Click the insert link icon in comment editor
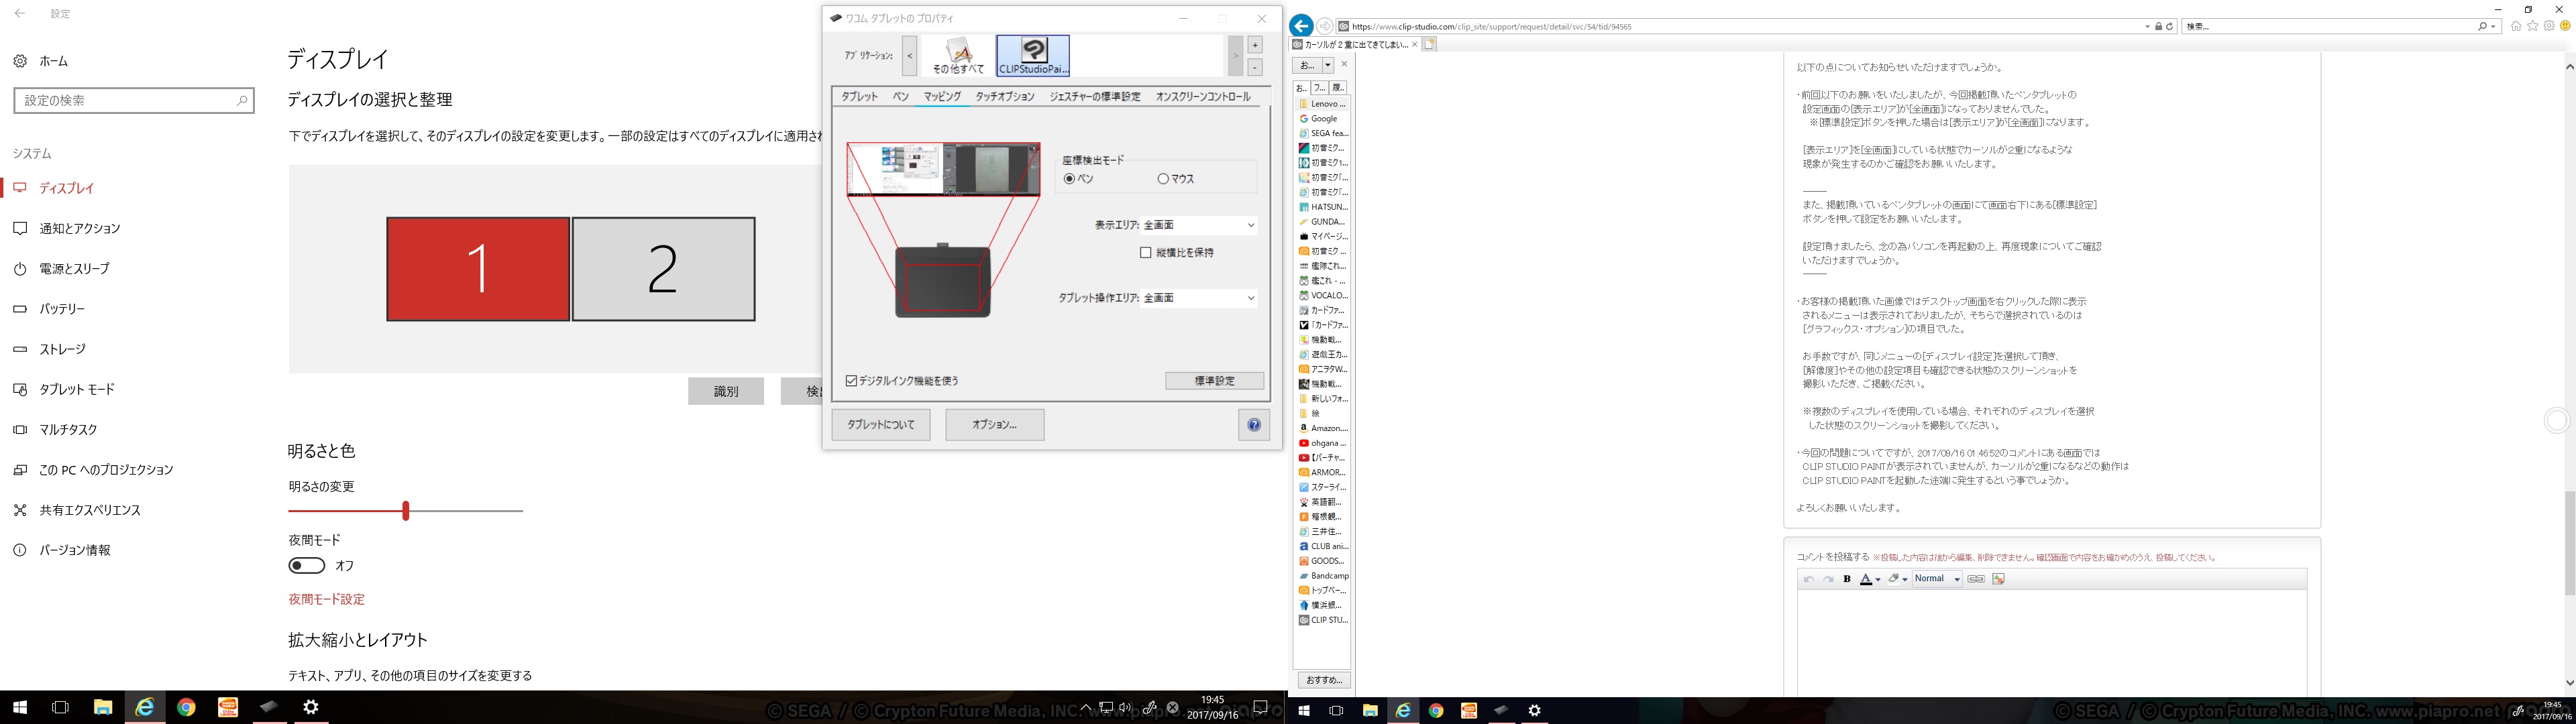This screenshot has height=724, width=2576. (1976, 579)
